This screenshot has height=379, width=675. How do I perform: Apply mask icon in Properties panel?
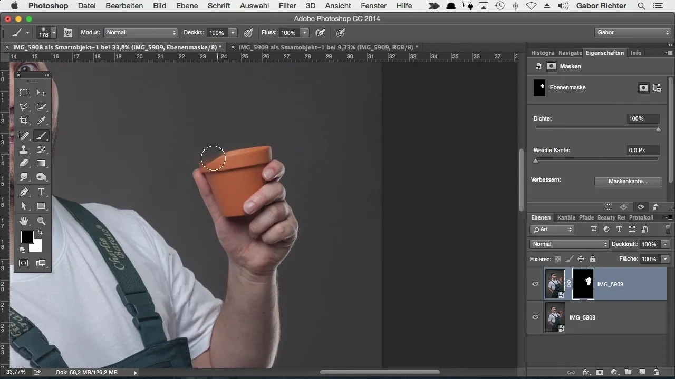click(623, 207)
